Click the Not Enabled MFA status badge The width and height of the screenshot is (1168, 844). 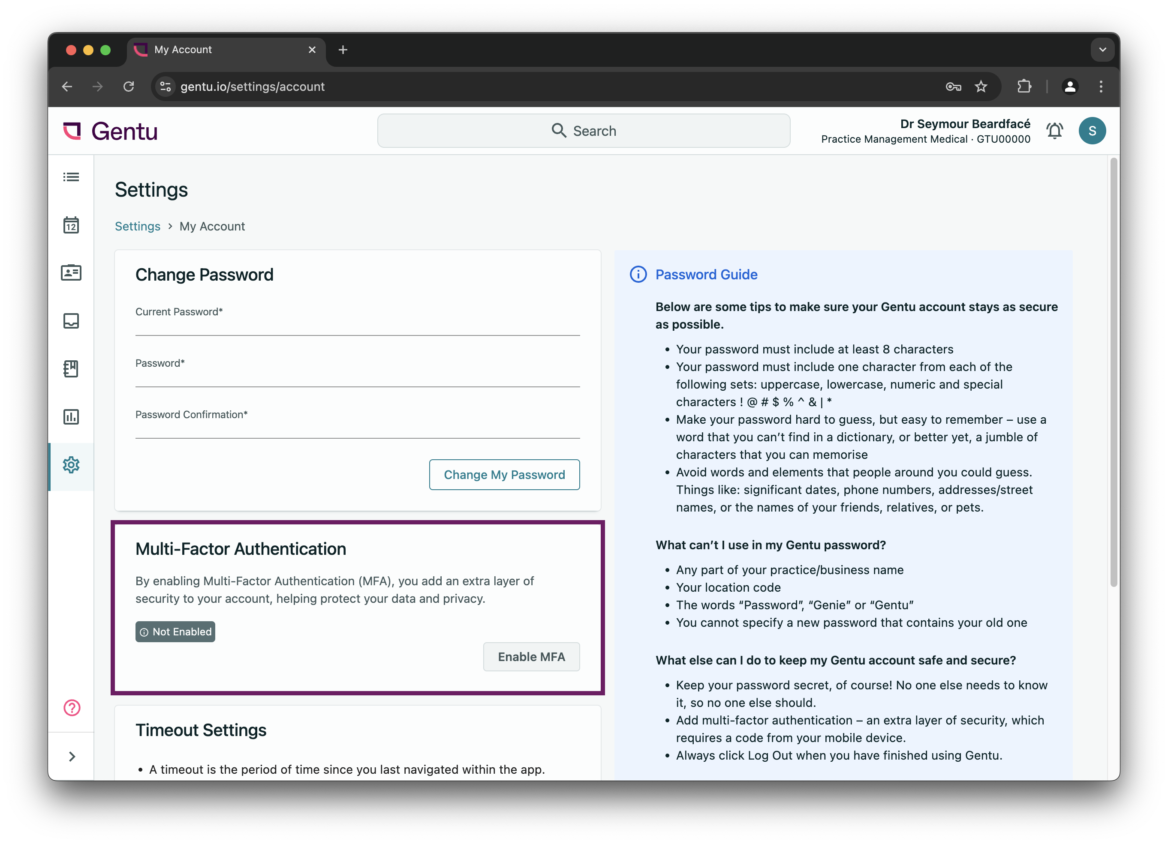tap(175, 632)
